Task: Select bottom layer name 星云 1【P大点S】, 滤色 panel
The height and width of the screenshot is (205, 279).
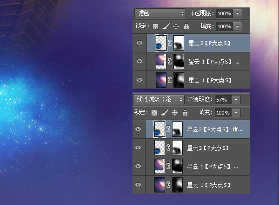Action: click(210, 80)
